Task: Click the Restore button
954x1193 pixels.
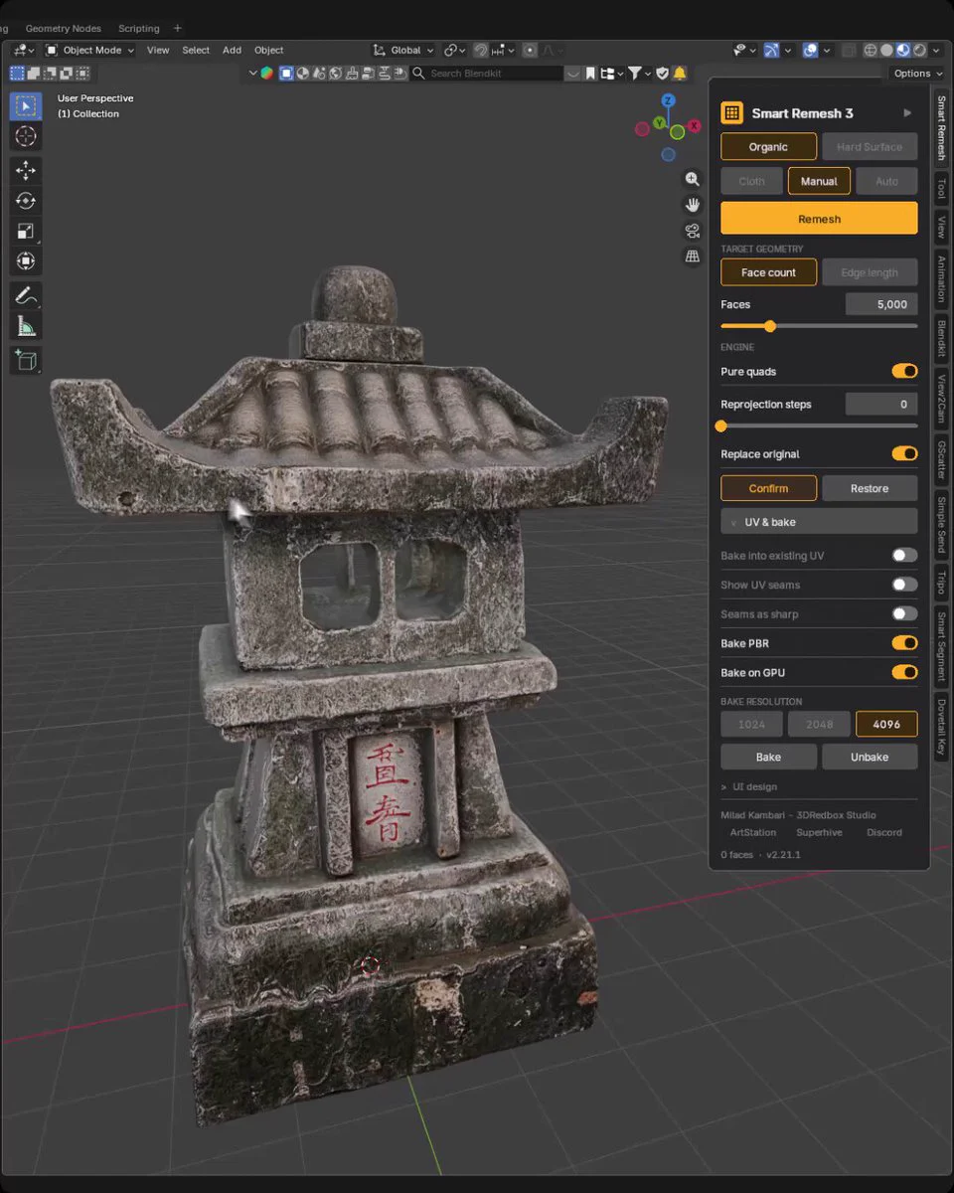Action: click(870, 488)
